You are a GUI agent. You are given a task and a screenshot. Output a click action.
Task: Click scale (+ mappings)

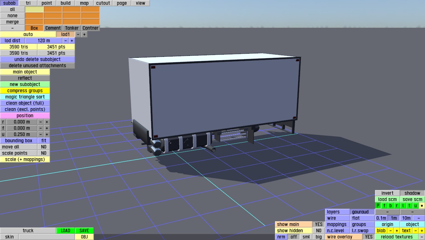(x=25, y=159)
